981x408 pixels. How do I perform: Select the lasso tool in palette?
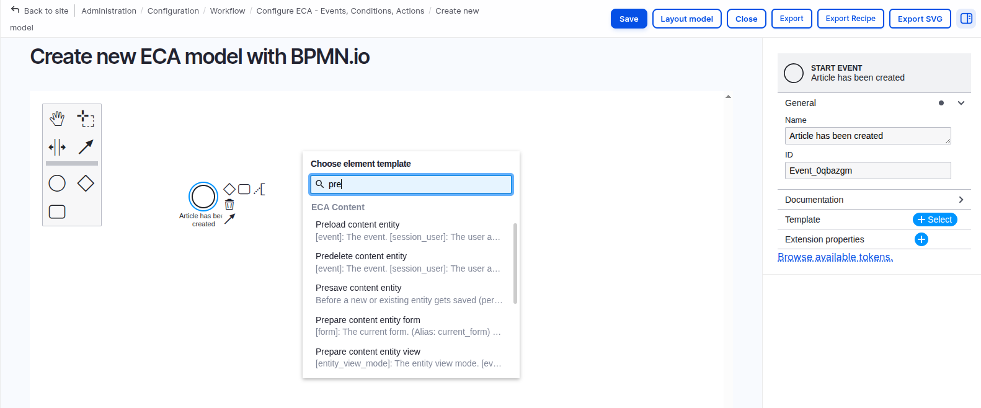coord(86,118)
